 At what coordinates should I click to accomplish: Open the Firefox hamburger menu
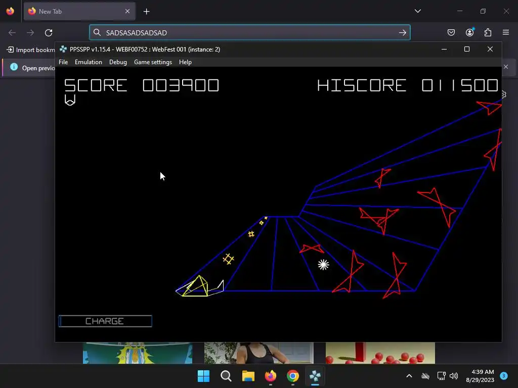click(x=506, y=32)
